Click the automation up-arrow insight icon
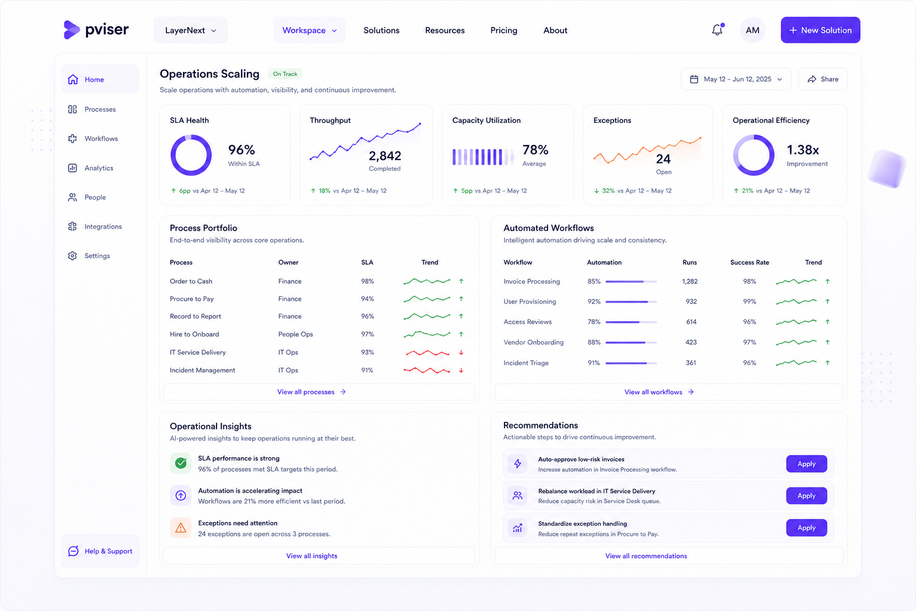The height and width of the screenshot is (611, 916). click(x=181, y=495)
